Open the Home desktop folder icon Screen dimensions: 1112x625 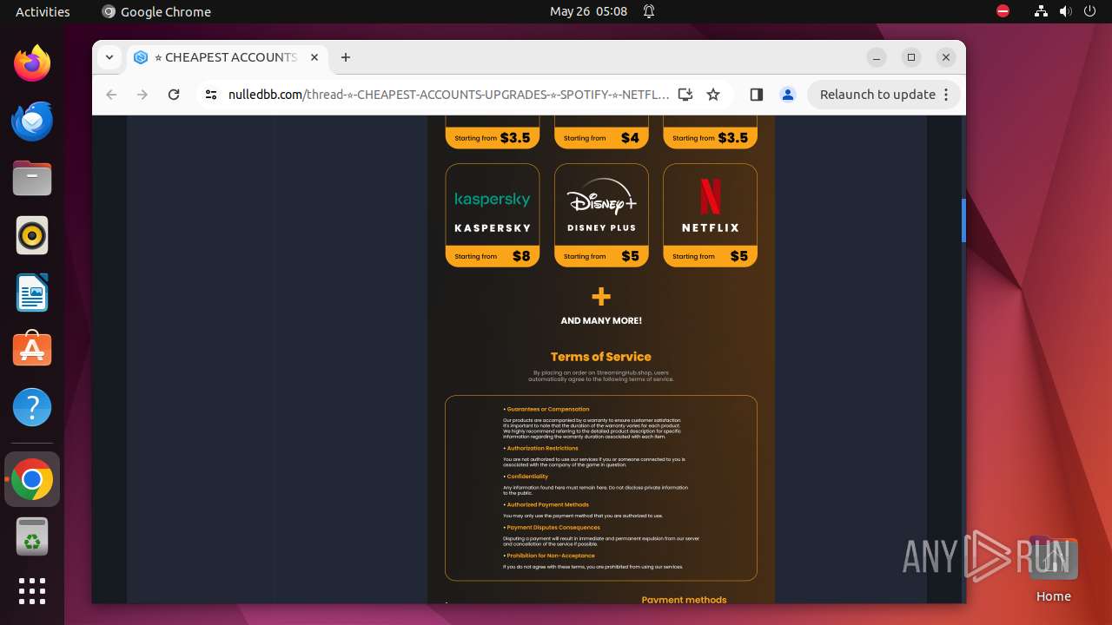pyautogui.click(x=1053, y=569)
